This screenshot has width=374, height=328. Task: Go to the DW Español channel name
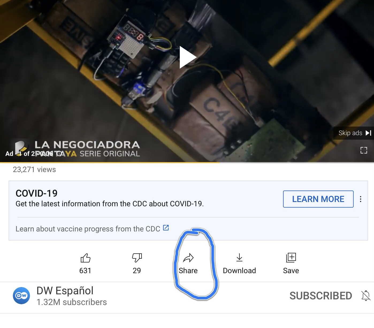(65, 291)
